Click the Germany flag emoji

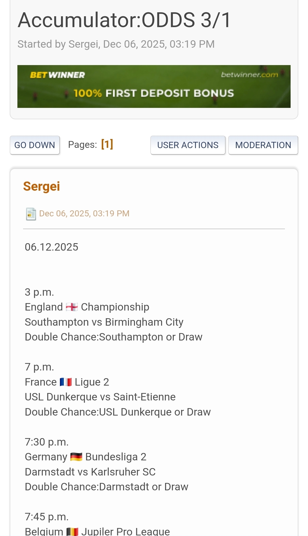[76, 457]
